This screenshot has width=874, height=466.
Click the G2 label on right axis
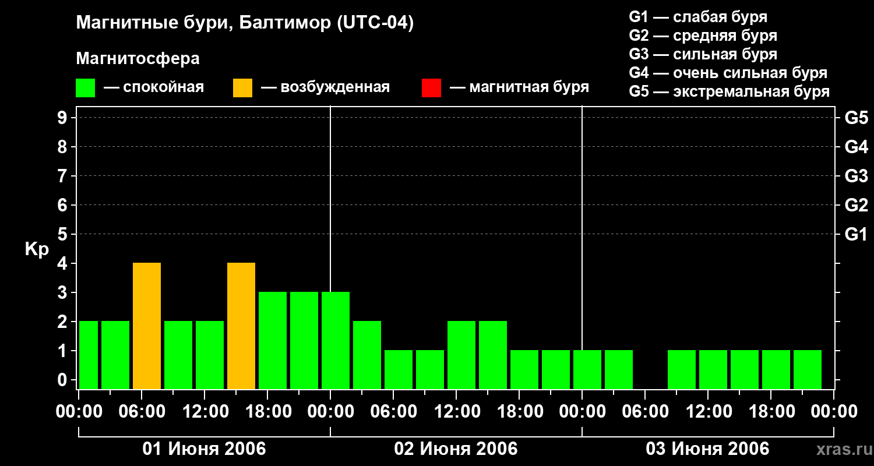[856, 205]
